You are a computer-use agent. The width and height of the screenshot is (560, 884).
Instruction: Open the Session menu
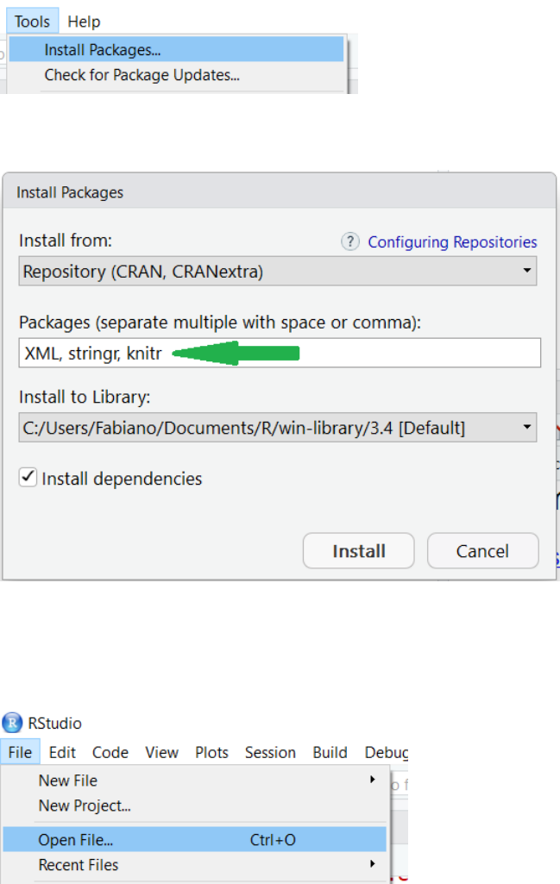coord(270,752)
